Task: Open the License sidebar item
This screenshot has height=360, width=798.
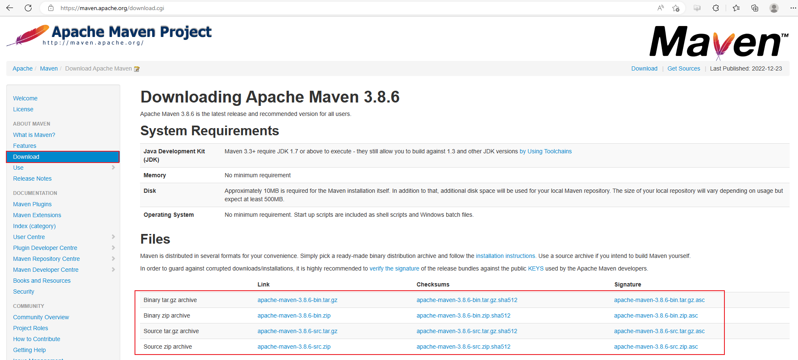Action: [x=23, y=109]
